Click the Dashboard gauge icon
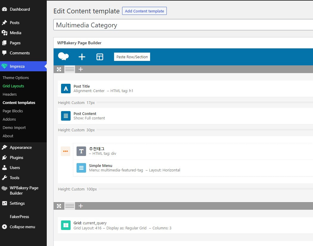 click(4, 9)
